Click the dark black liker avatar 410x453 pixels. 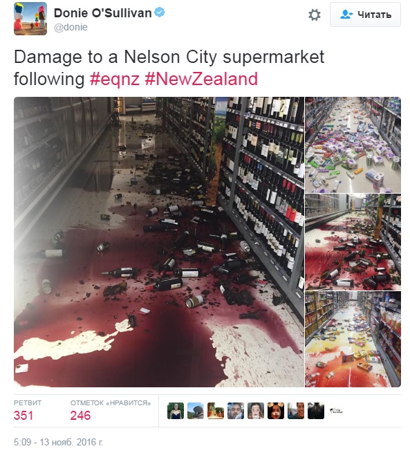tap(316, 411)
